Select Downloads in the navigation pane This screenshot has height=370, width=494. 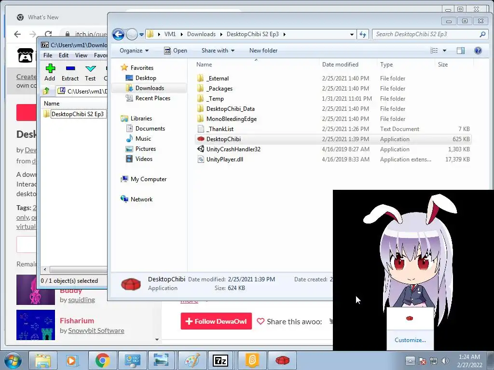(150, 88)
